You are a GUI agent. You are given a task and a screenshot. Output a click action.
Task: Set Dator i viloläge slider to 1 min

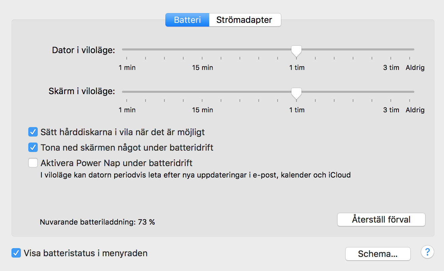coord(127,49)
